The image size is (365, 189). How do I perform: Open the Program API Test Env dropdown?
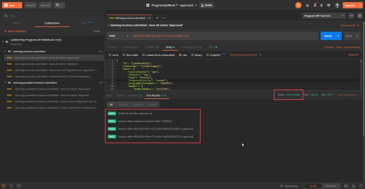coord(324,16)
